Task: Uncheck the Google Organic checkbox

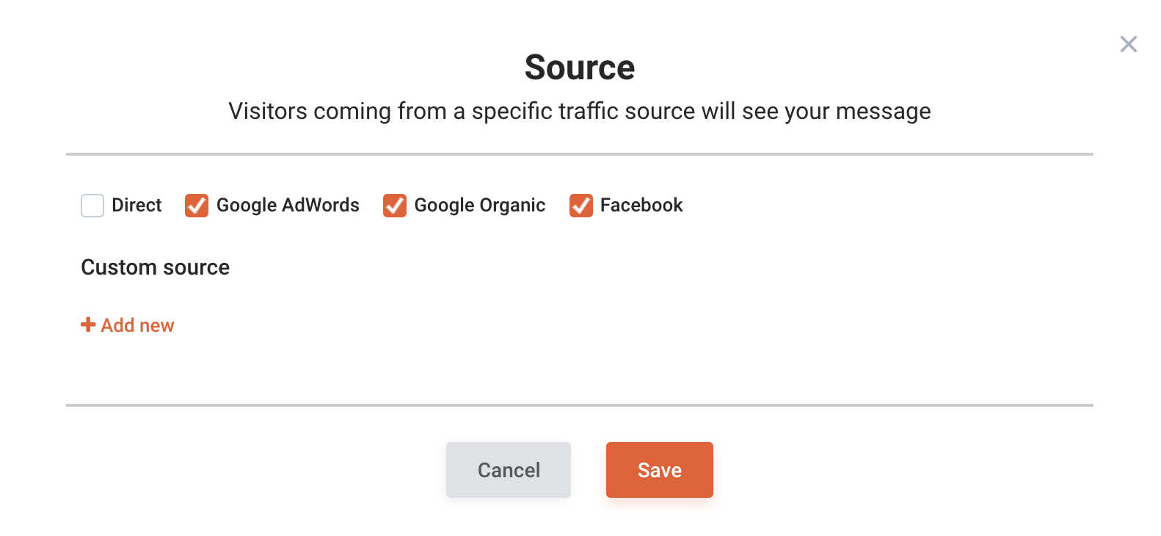Action: 395,206
